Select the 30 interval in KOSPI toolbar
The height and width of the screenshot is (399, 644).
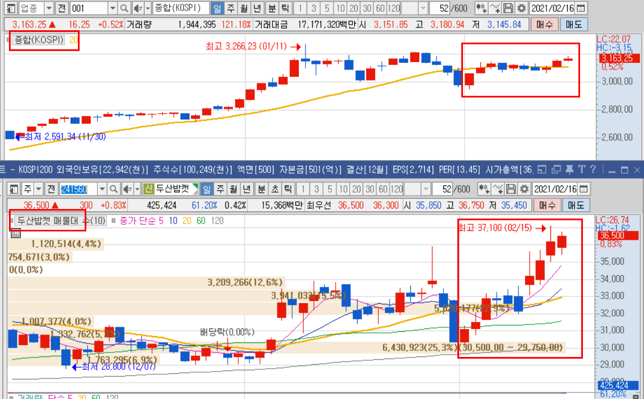(367, 8)
